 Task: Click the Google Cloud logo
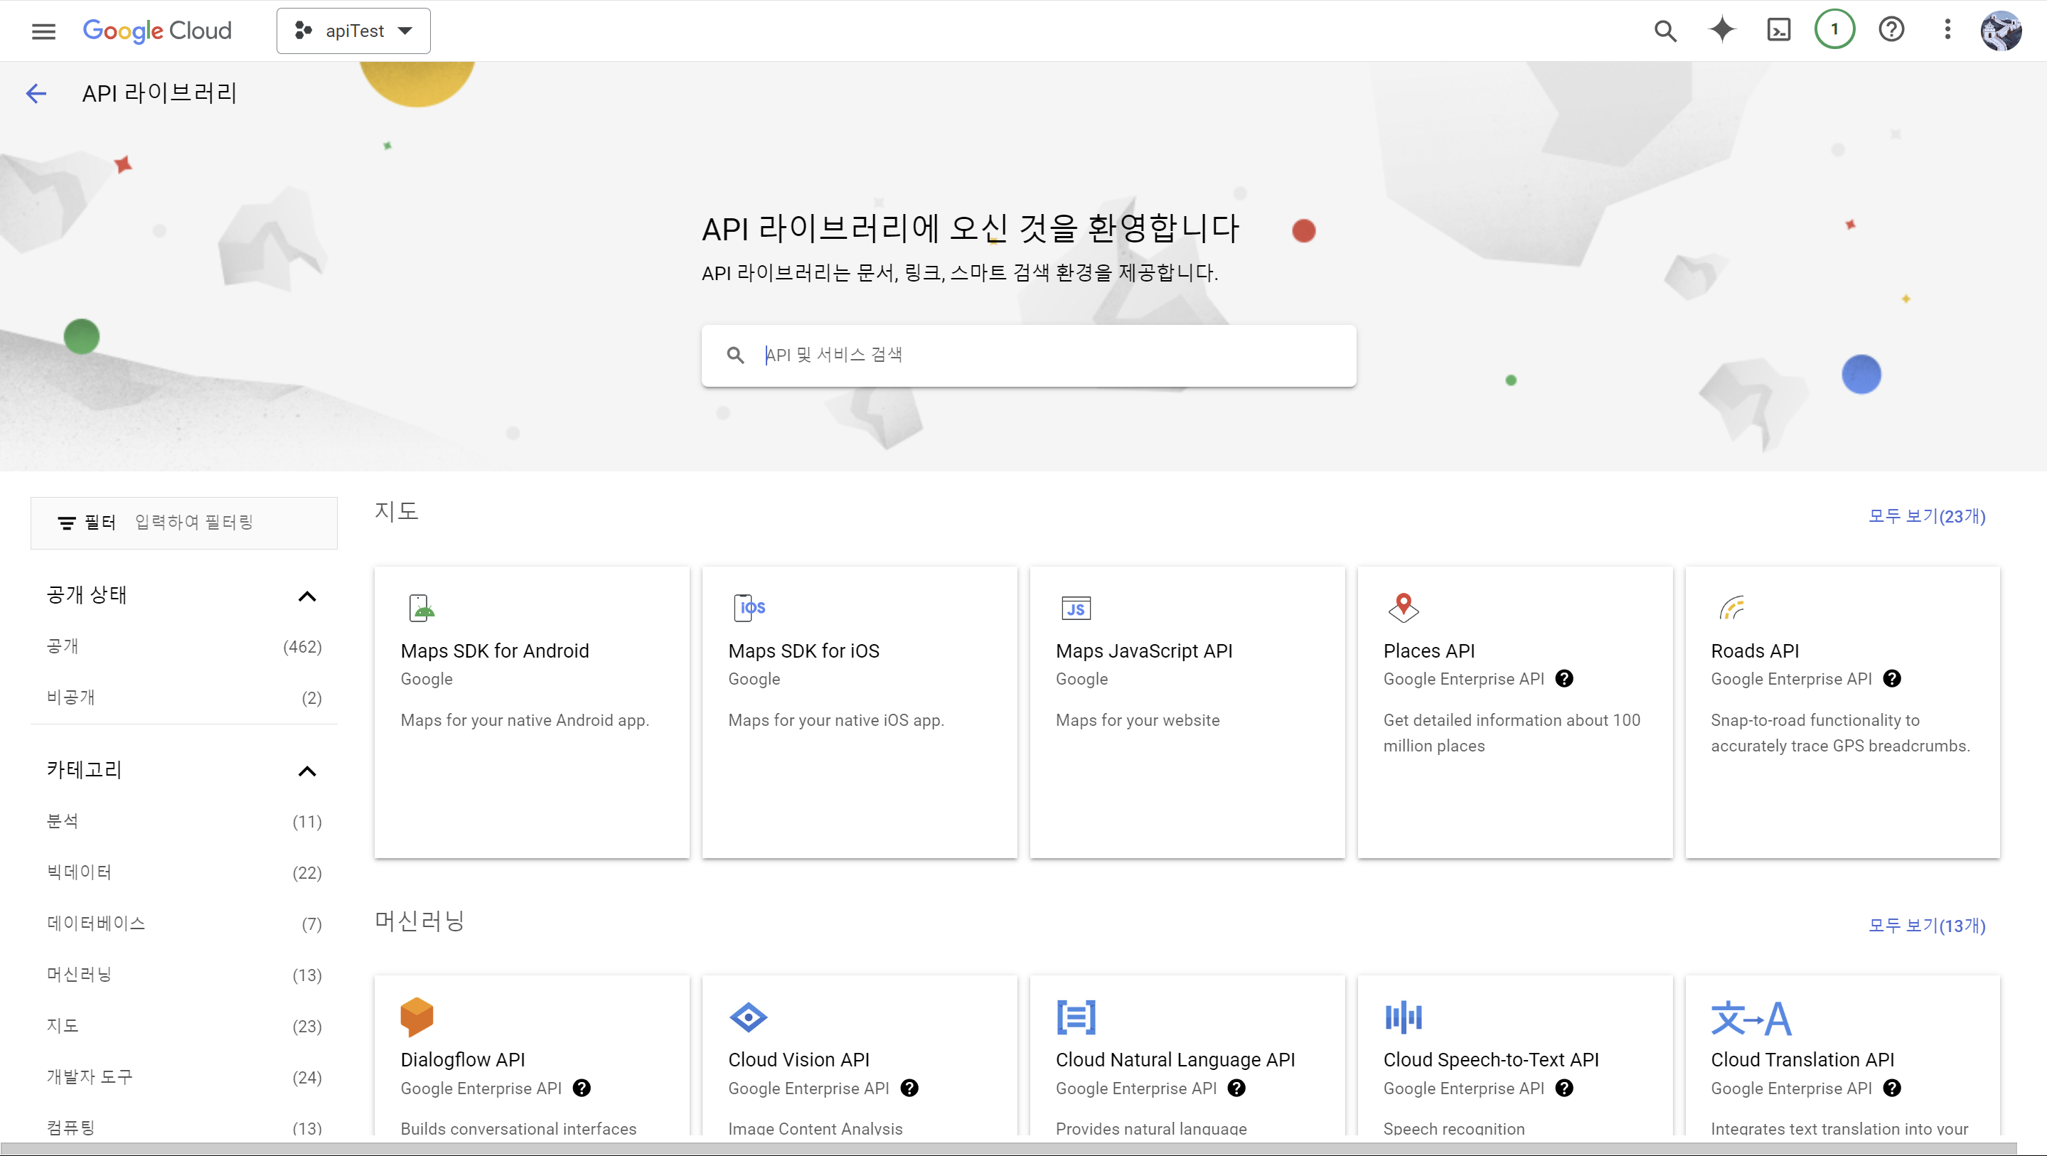point(157,31)
